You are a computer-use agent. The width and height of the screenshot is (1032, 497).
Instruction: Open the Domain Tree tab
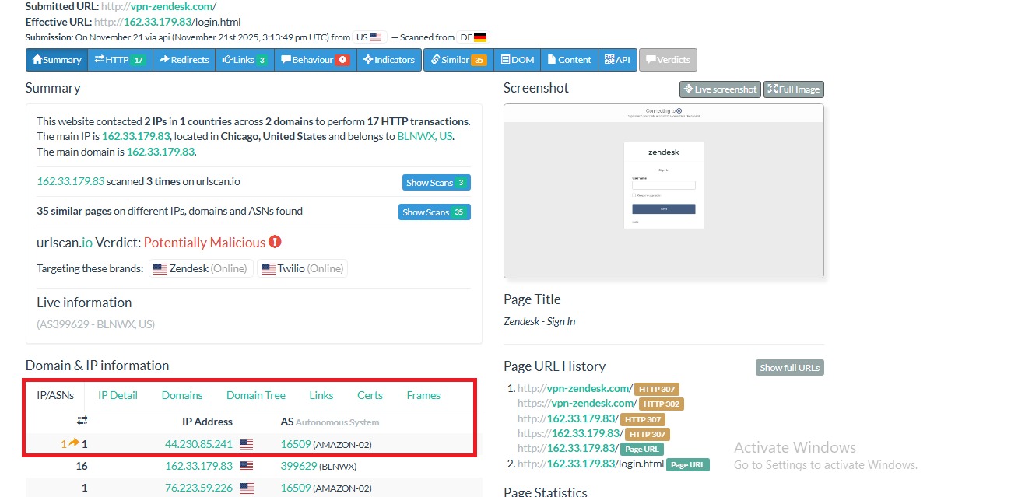[255, 395]
